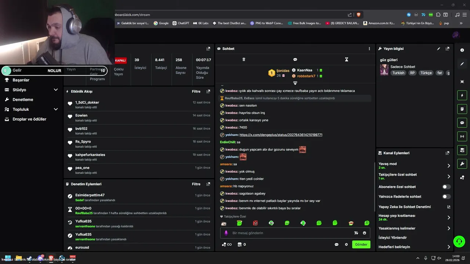
Task: Open the Sohbet panel three-dot menu
Action: 369,48
